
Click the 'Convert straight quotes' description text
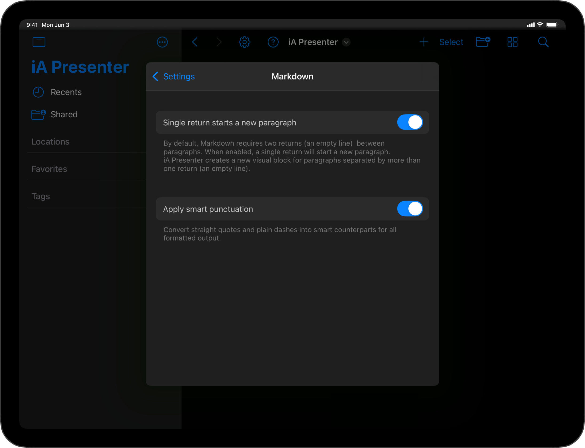280,234
